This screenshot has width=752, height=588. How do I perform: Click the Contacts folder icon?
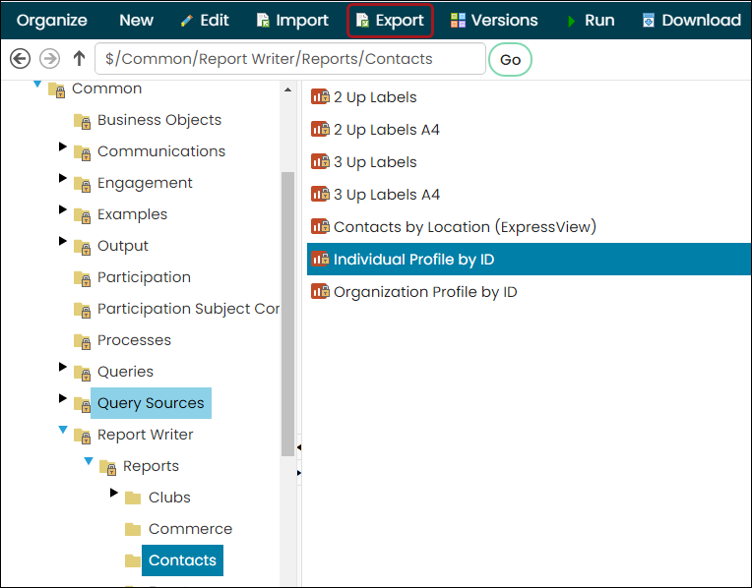133,560
